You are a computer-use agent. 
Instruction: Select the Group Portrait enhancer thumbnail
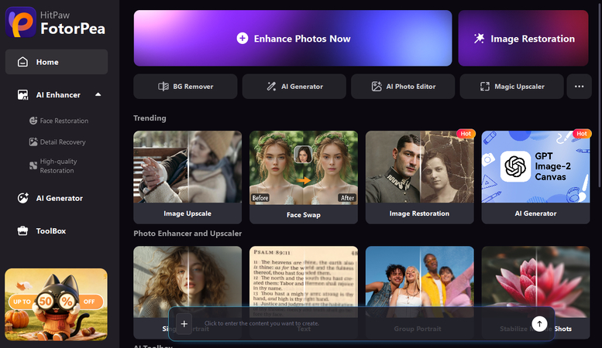(x=420, y=281)
